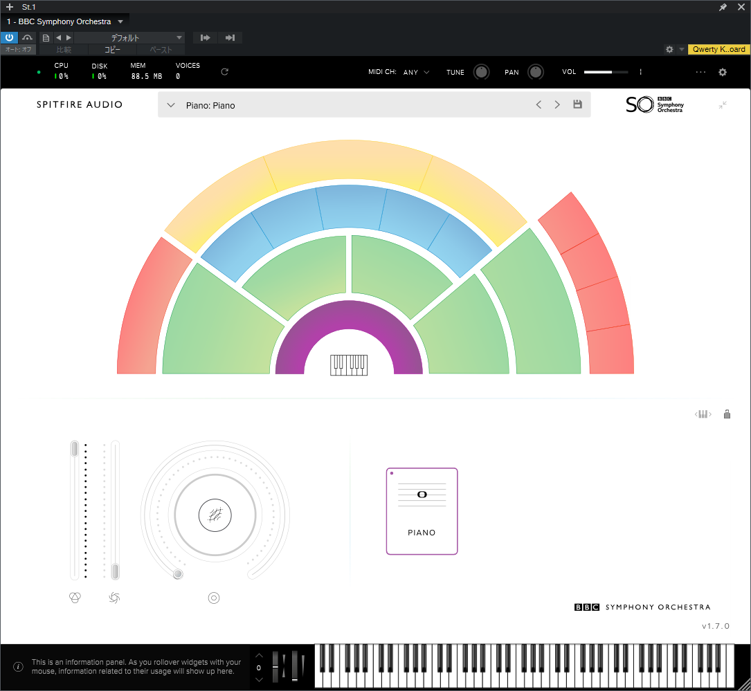Viewport: 751px width, 691px height.
Task: Click the expression icon below first slider
Action: pyautogui.click(x=75, y=598)
